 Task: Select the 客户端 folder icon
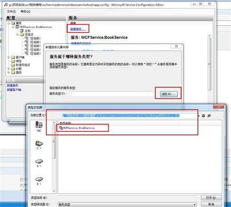pos(13,57)
